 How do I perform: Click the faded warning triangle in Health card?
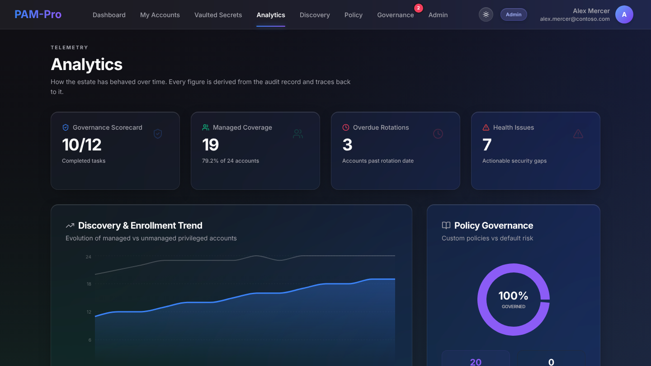tap(578, 134)
